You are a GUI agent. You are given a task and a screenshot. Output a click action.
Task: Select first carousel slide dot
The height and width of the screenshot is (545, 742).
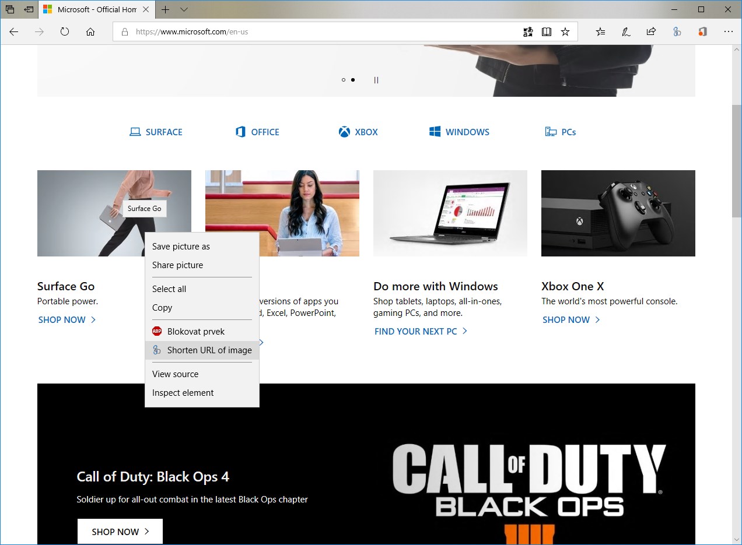coord(344,80)
